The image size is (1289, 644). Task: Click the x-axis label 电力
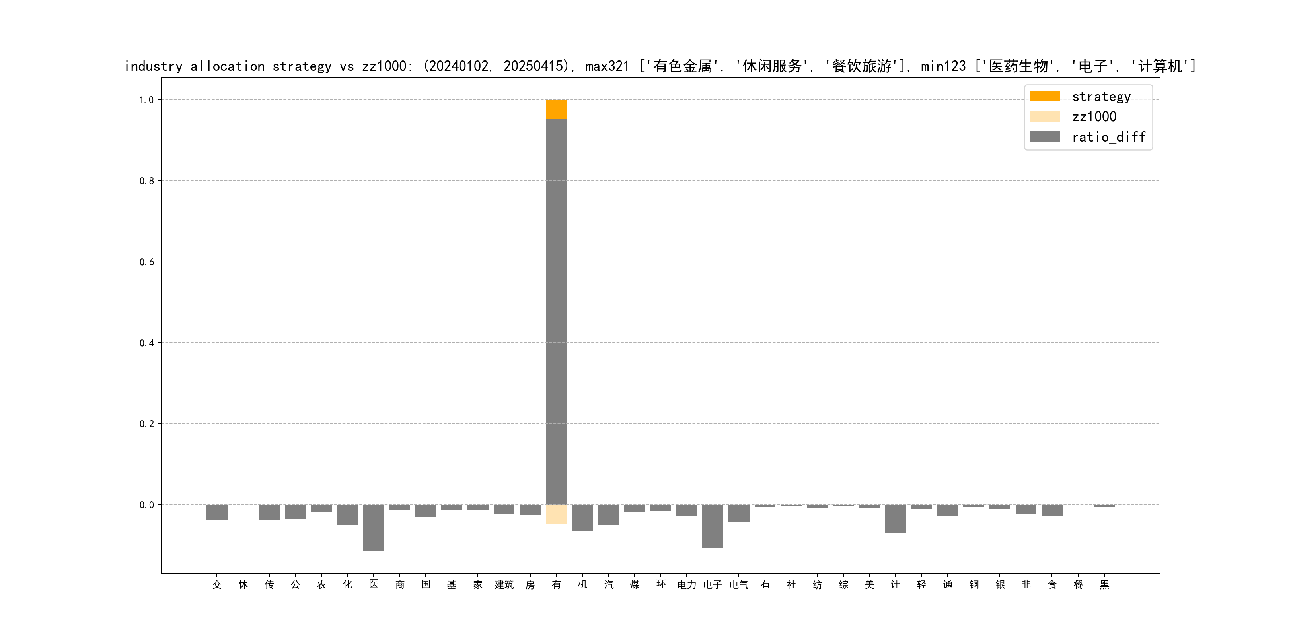[x=687, y=584]
